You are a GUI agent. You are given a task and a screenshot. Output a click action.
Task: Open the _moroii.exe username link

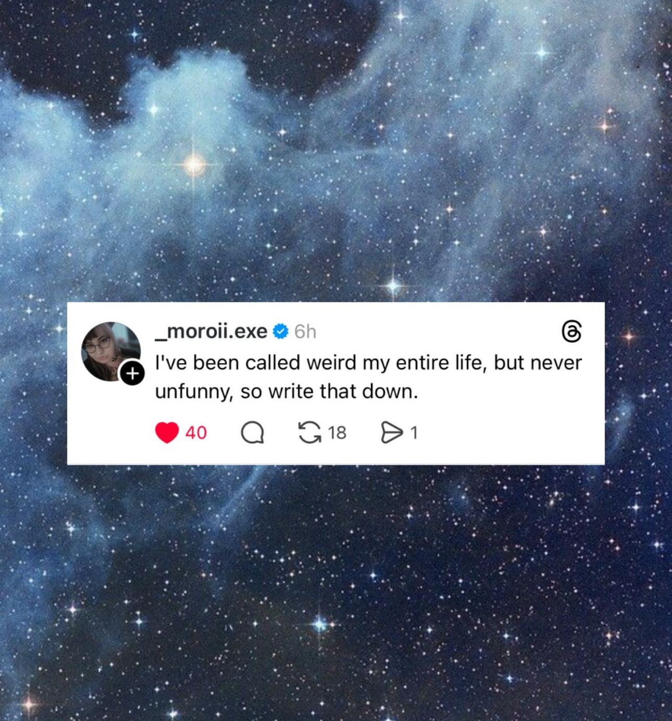[x=211, y=331]
